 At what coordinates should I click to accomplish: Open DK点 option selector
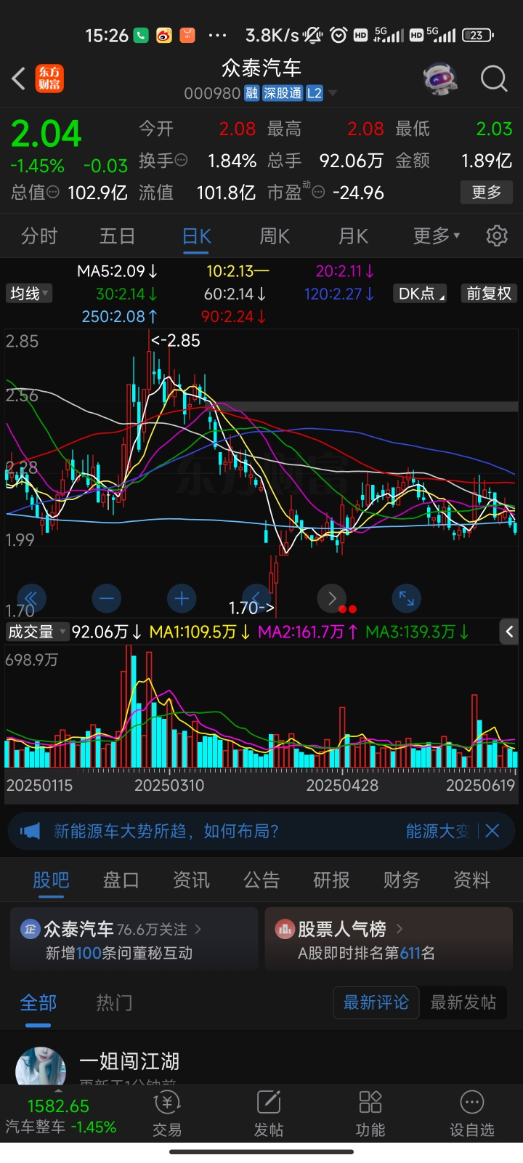[x=421, y=294]
